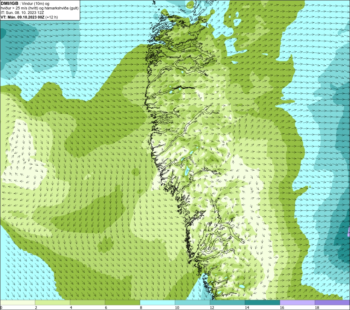Viewport: 350px width, 310px height.
Task: Click the '4' scale label
Action: 71,308
